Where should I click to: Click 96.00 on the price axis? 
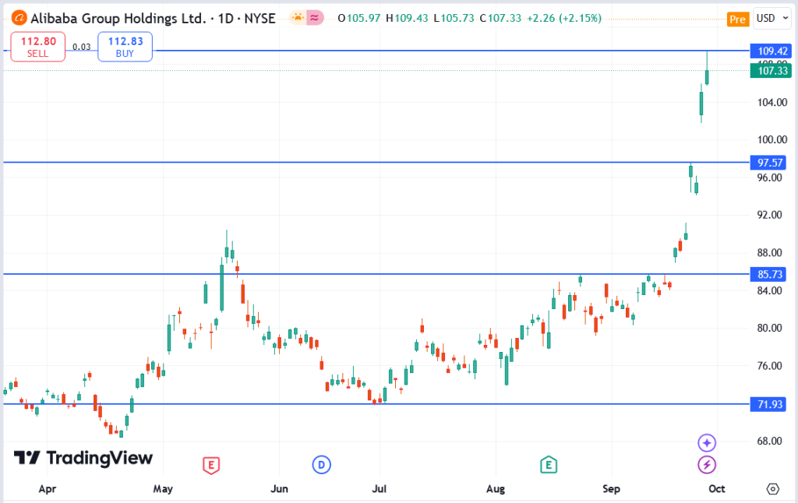tap(769, 178)
